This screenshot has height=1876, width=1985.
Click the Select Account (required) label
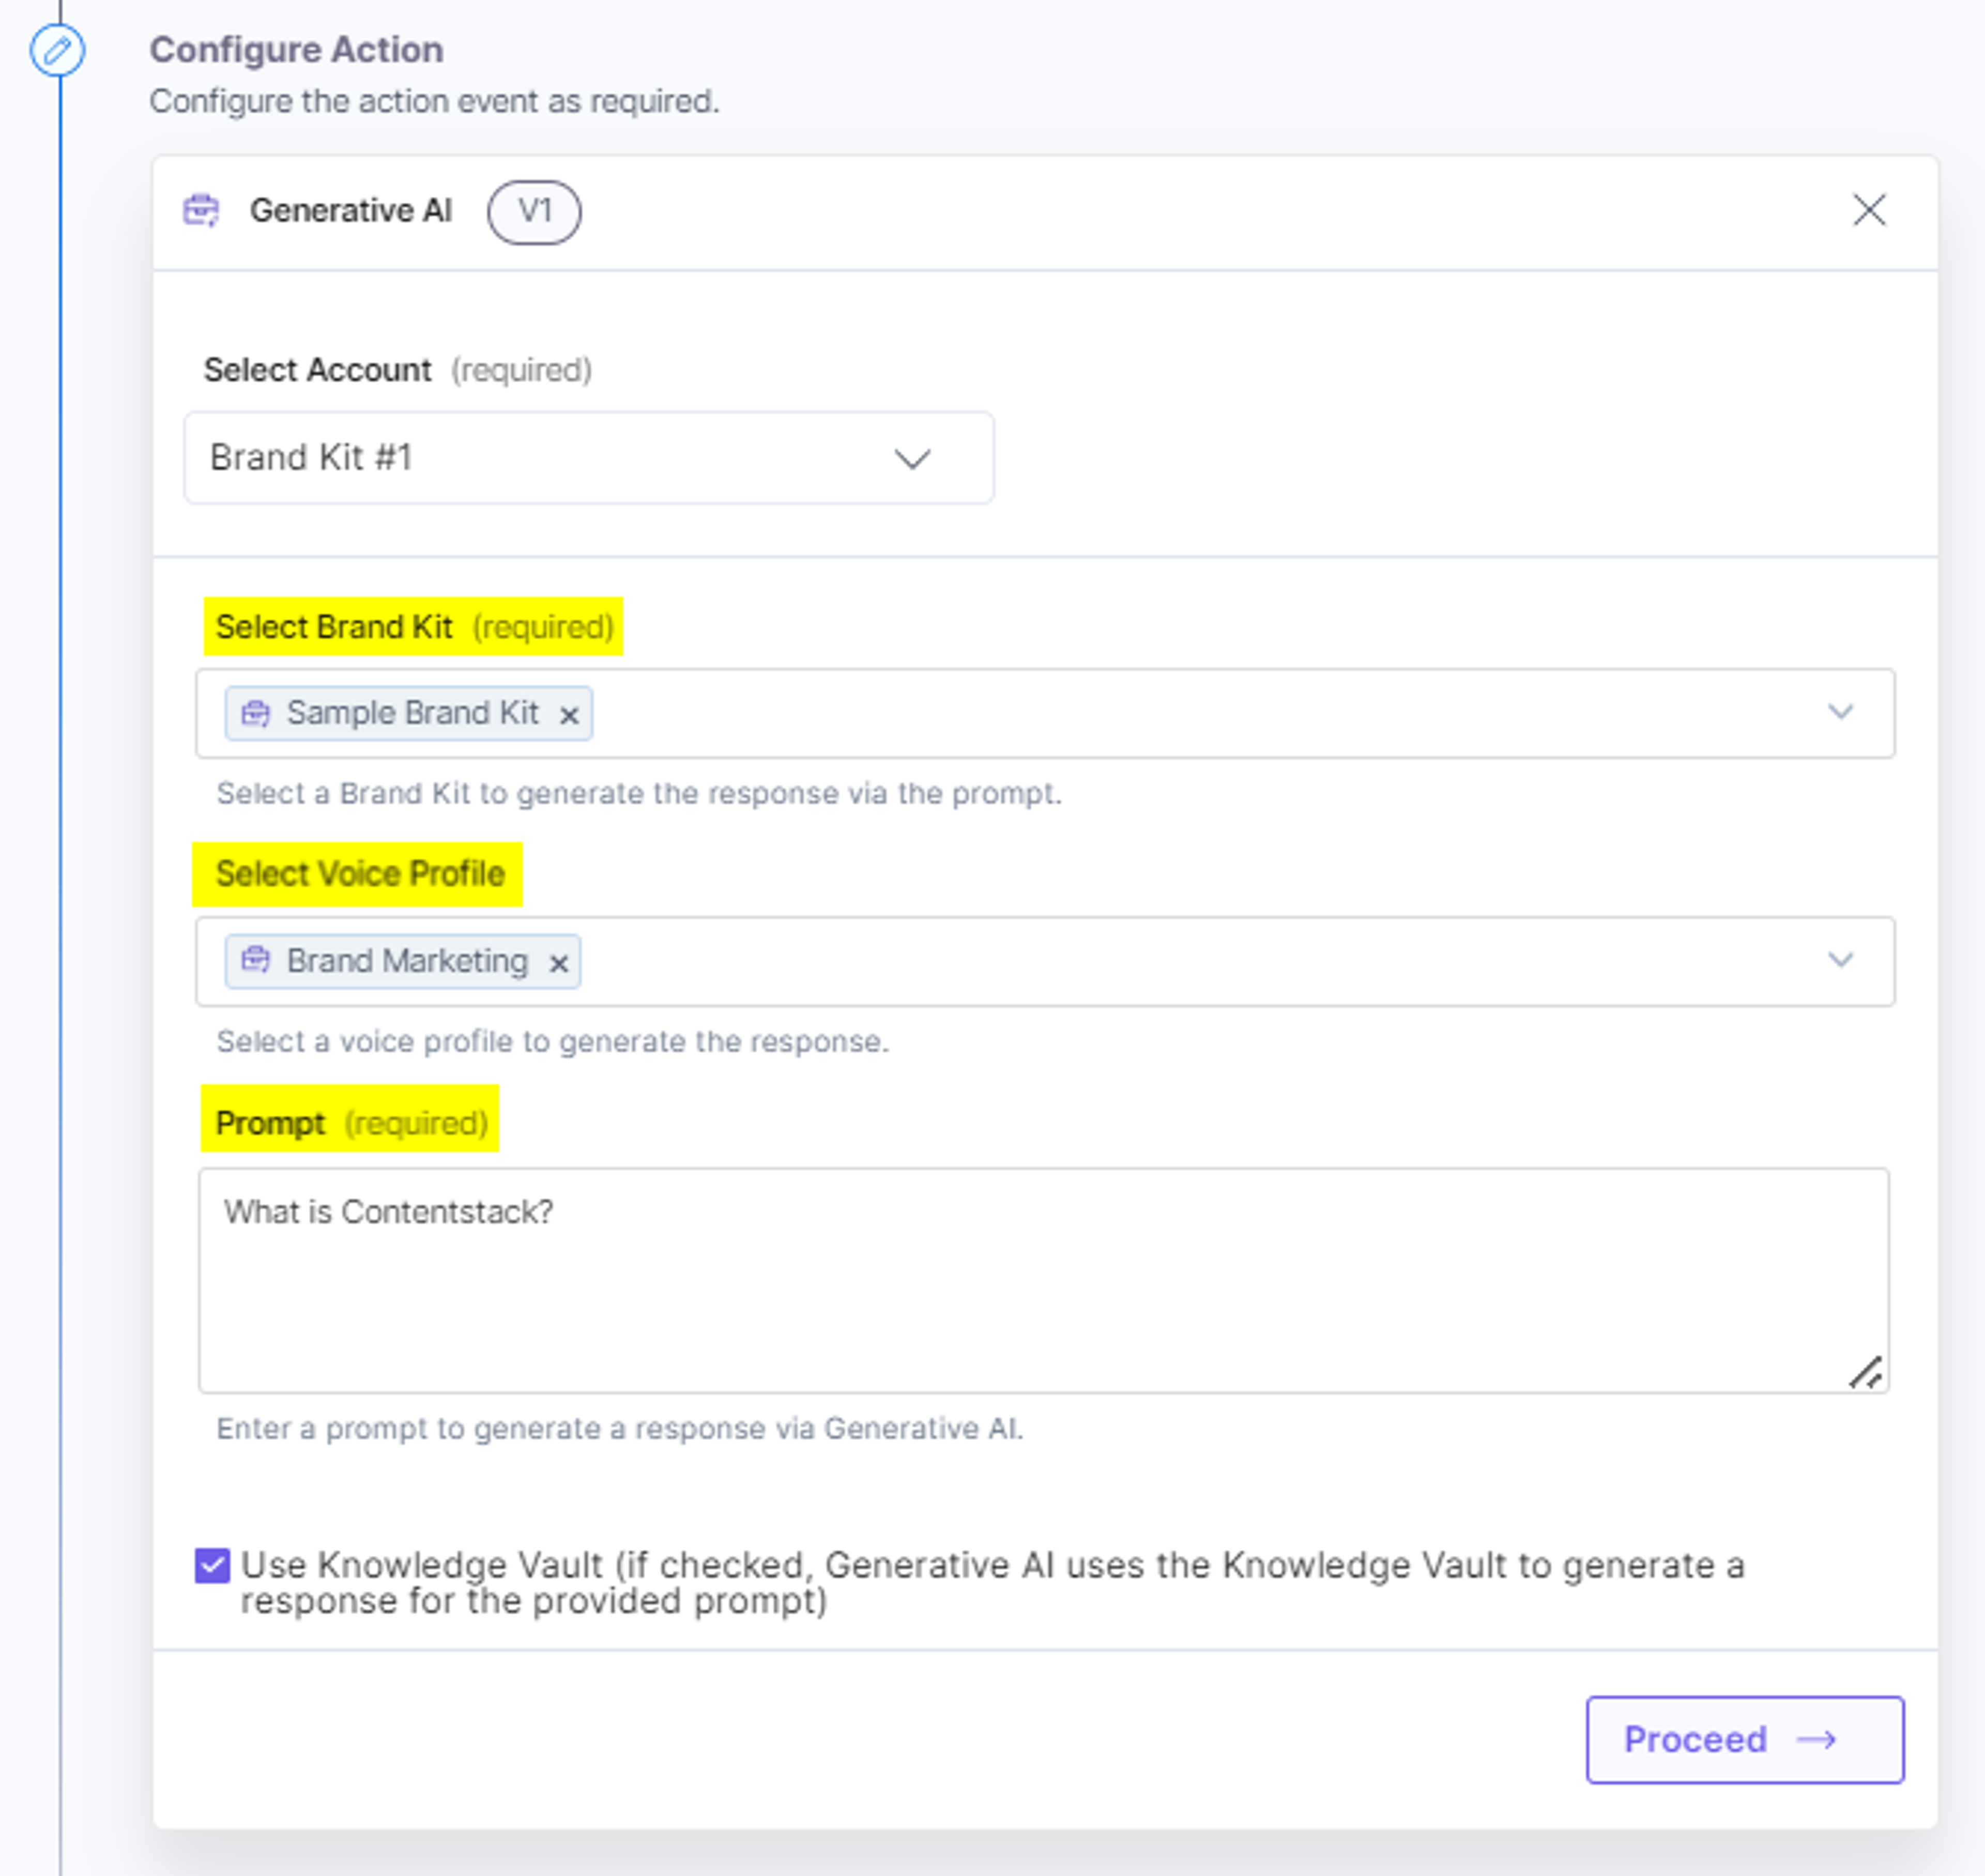coord(398,370)
